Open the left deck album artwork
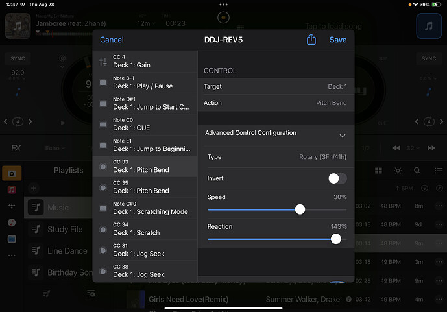 [x=18, y=26]
